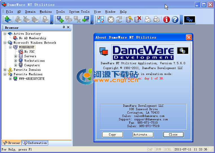The width and height of the screenshot is (215, 153).
Task: Switch to the Browser tab
Action: (12, 143)
